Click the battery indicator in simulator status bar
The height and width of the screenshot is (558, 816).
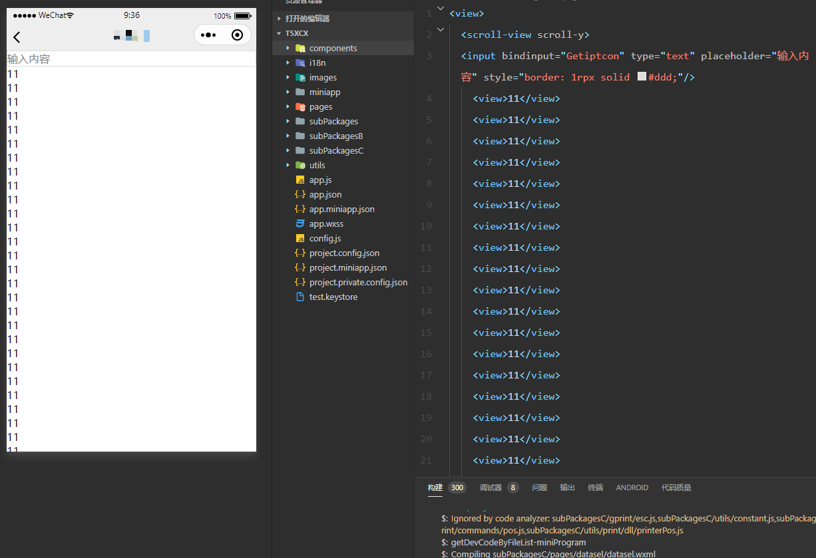(x=242, y=15)
